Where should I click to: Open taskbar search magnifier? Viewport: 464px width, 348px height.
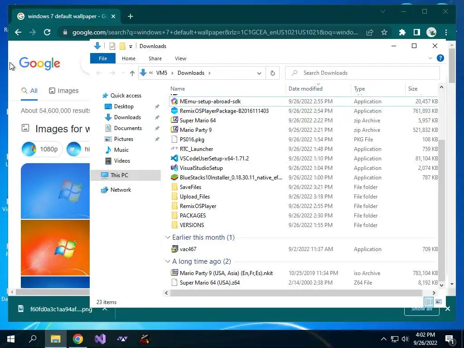[x=33, y=339]
